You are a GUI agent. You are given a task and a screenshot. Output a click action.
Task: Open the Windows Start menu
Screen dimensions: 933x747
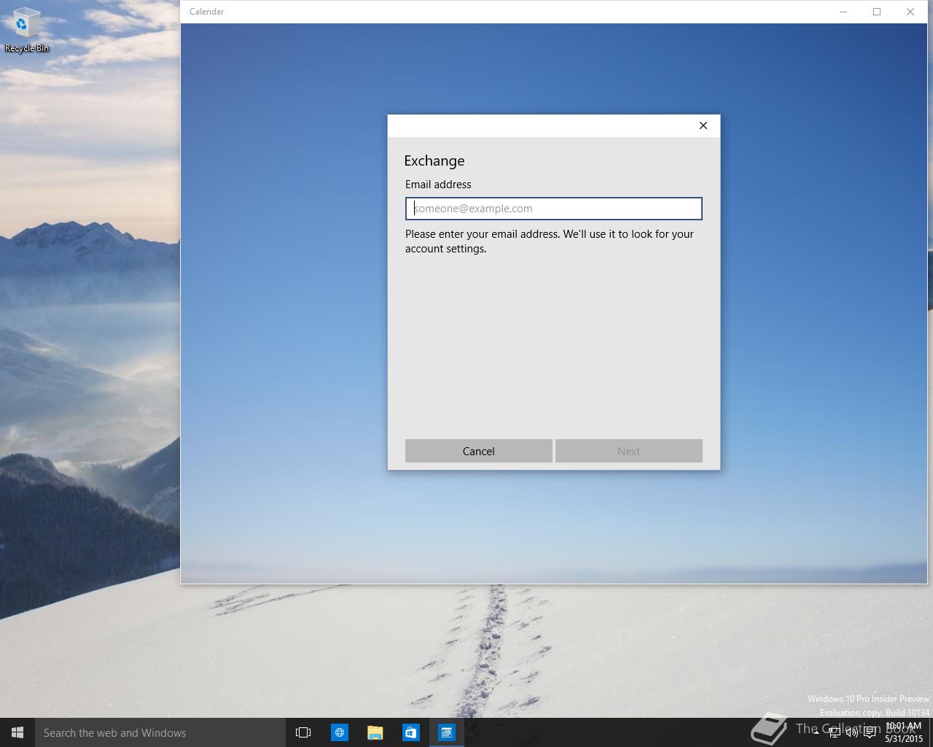tap(17, 732)
